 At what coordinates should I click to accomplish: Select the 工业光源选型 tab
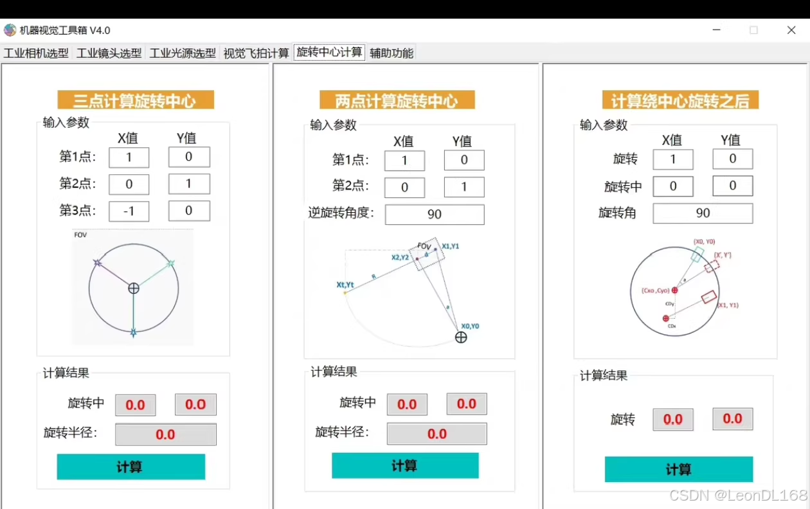182,53
